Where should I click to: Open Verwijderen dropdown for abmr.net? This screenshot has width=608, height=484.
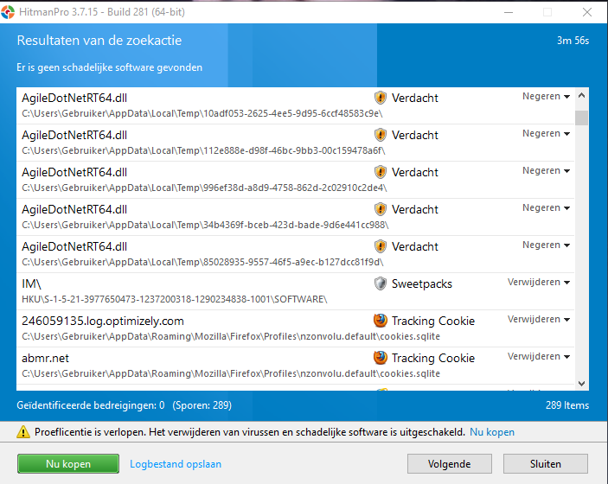tap(539, 356)
